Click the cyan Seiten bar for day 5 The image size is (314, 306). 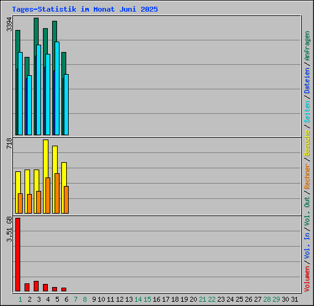(x=57, y=88)
